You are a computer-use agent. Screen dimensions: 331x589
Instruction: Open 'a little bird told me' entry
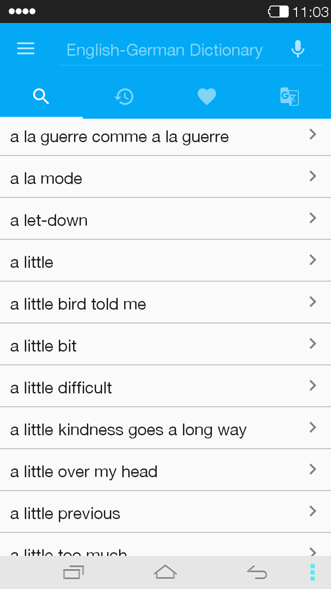pos(78,304)
